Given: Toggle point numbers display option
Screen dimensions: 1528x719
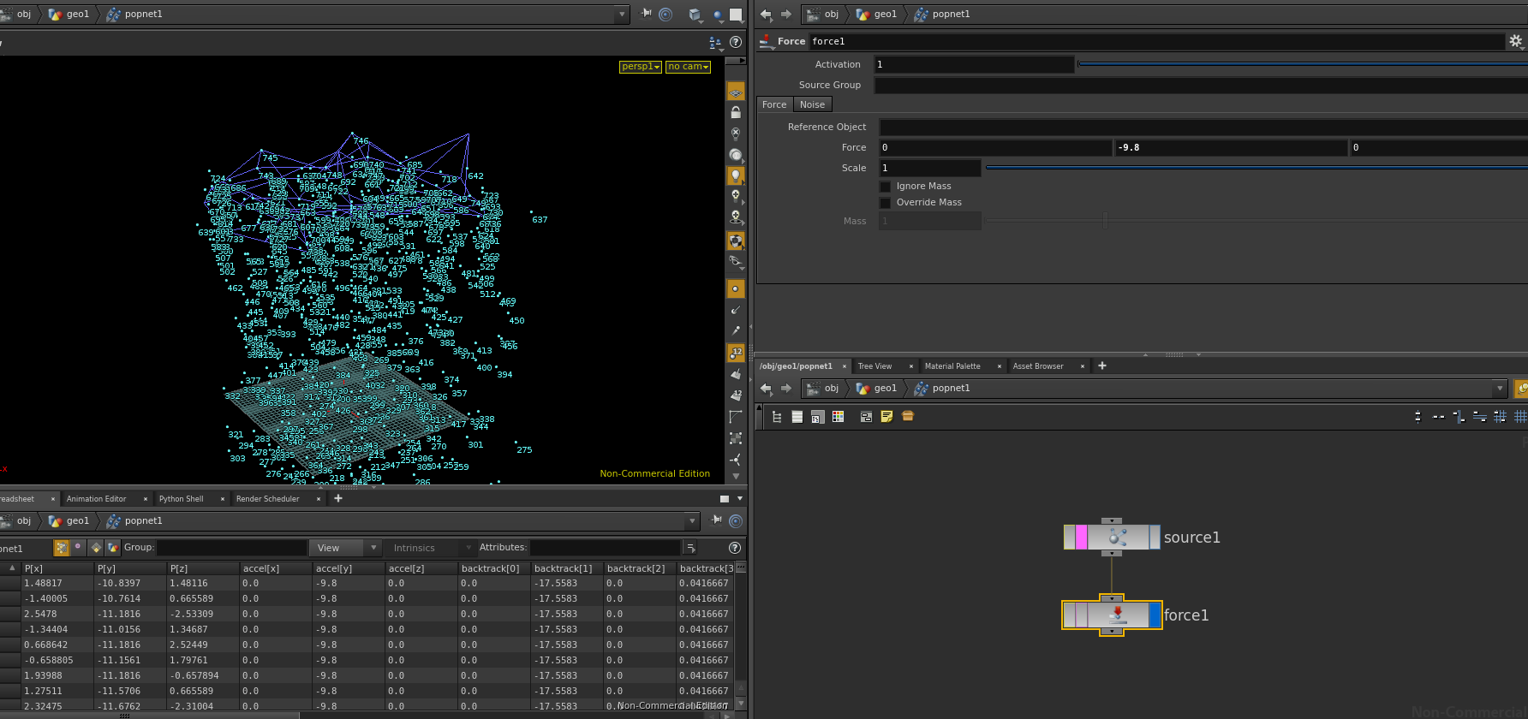Looking at the screenshot, I should pos(736,353).
